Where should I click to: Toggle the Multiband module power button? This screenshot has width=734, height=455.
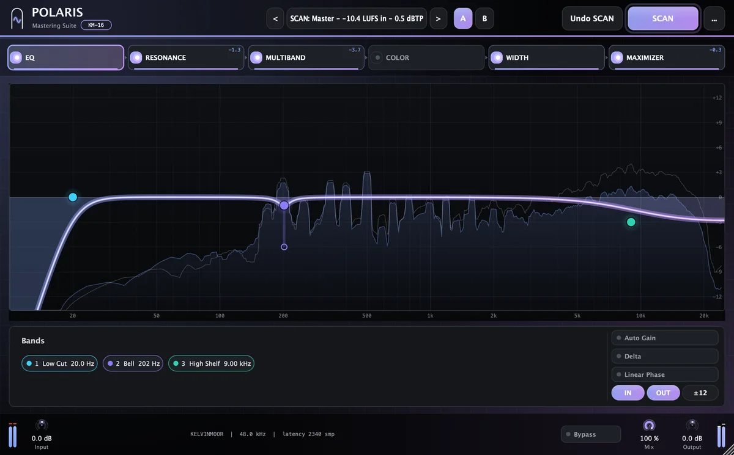[x=256, y=57]
